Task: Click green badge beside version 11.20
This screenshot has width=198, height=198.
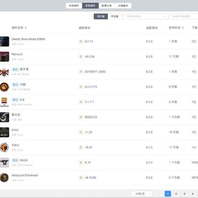Action: [81, 132]
